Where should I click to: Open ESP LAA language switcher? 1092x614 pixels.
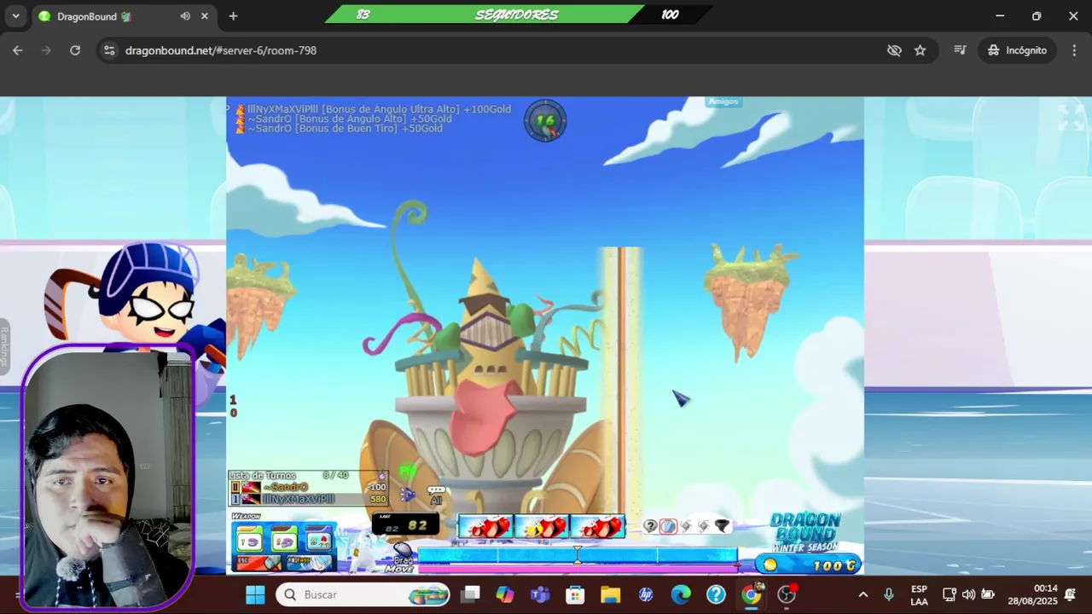pyautogui.click(x=919, y=594)
